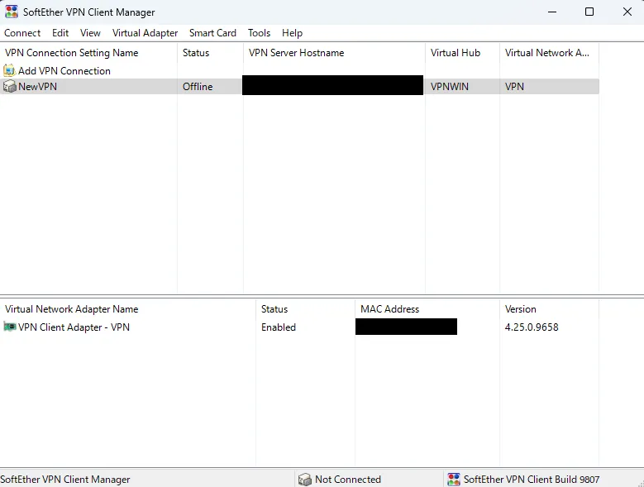Sort connections by Status column header
This screenshot has width=644, height=487.
[210, 53]
